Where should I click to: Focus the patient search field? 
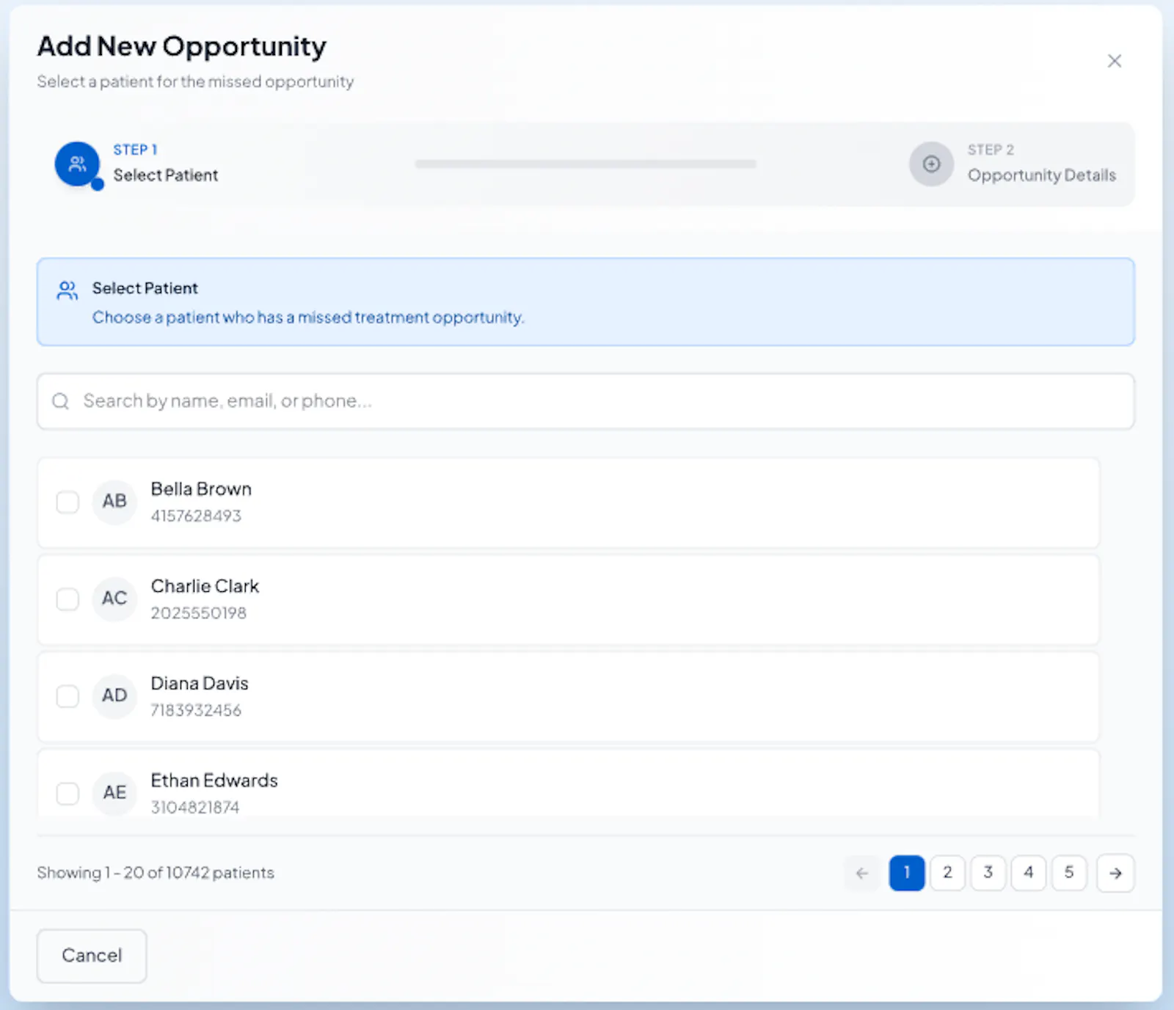[586, 401]
